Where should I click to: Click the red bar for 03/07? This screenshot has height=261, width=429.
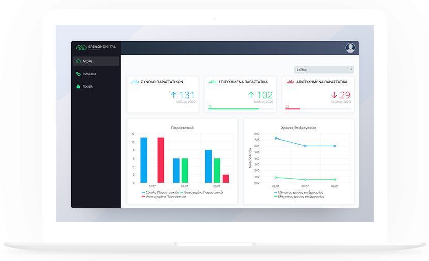coord(161,160)
